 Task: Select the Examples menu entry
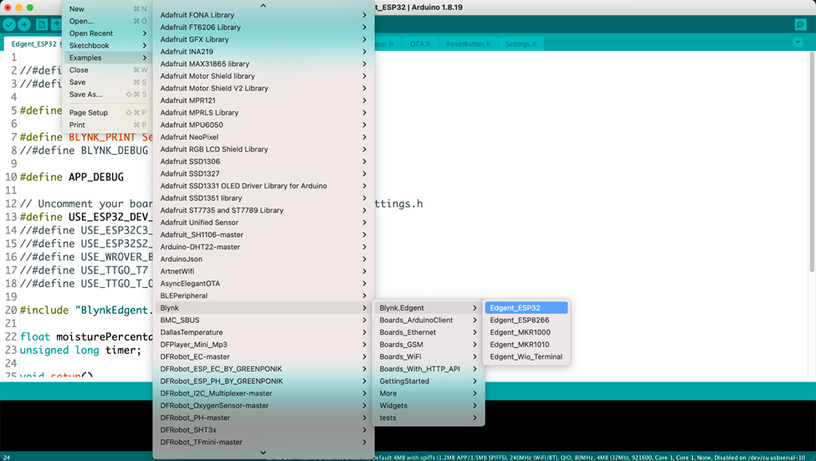(x=107, y=58)
